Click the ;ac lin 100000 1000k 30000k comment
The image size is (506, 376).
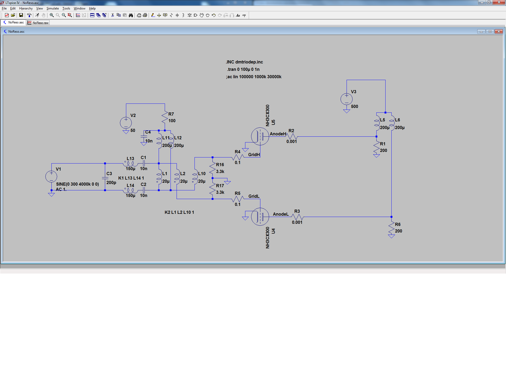tap(254, 77)
